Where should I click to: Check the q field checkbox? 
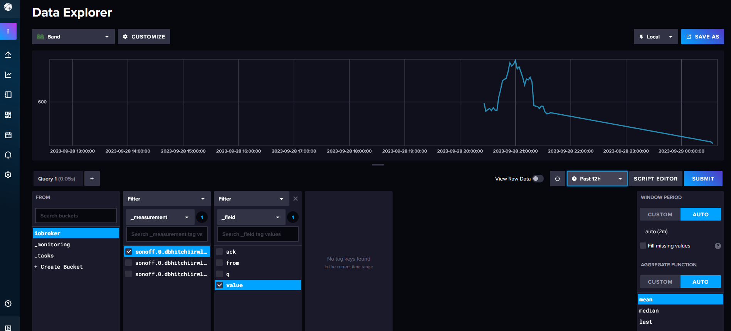pyautogui.click(x=220, y=274)
